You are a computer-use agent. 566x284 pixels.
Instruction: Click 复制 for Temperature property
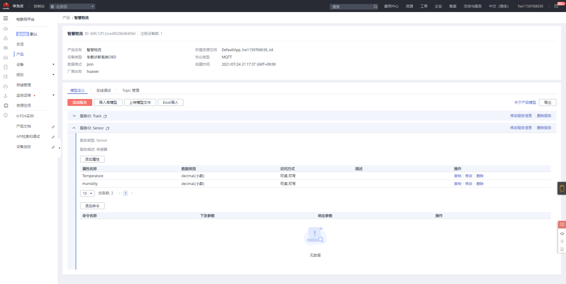458,176
